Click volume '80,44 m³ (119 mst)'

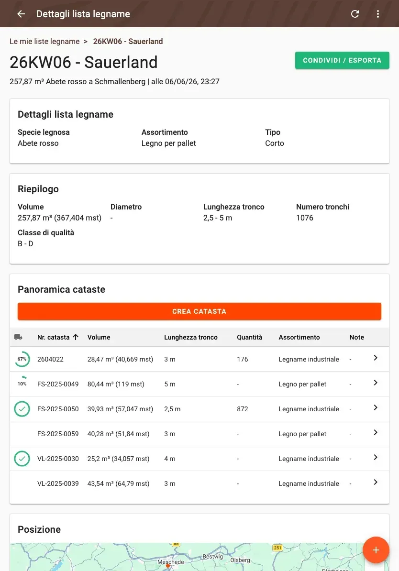coord(116,384)
